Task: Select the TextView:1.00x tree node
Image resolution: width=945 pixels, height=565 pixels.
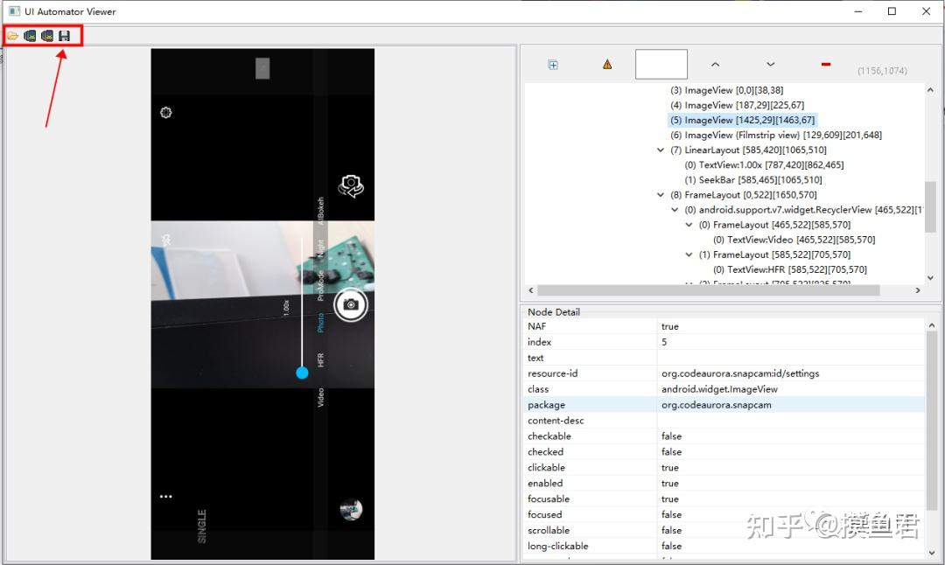Action: [x=764, y=165]
